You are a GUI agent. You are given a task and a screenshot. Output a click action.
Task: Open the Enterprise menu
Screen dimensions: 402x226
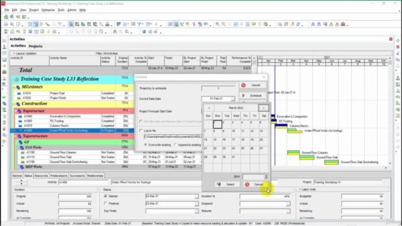[x=48, y=10]
